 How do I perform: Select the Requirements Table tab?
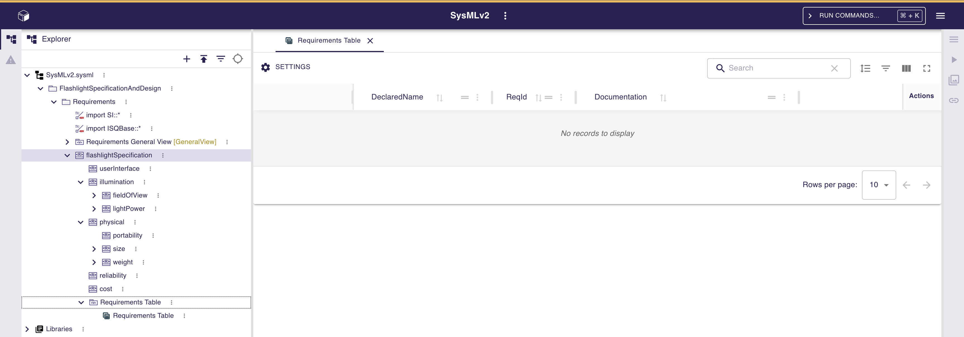pyautogui.click(x=329, y=40)
